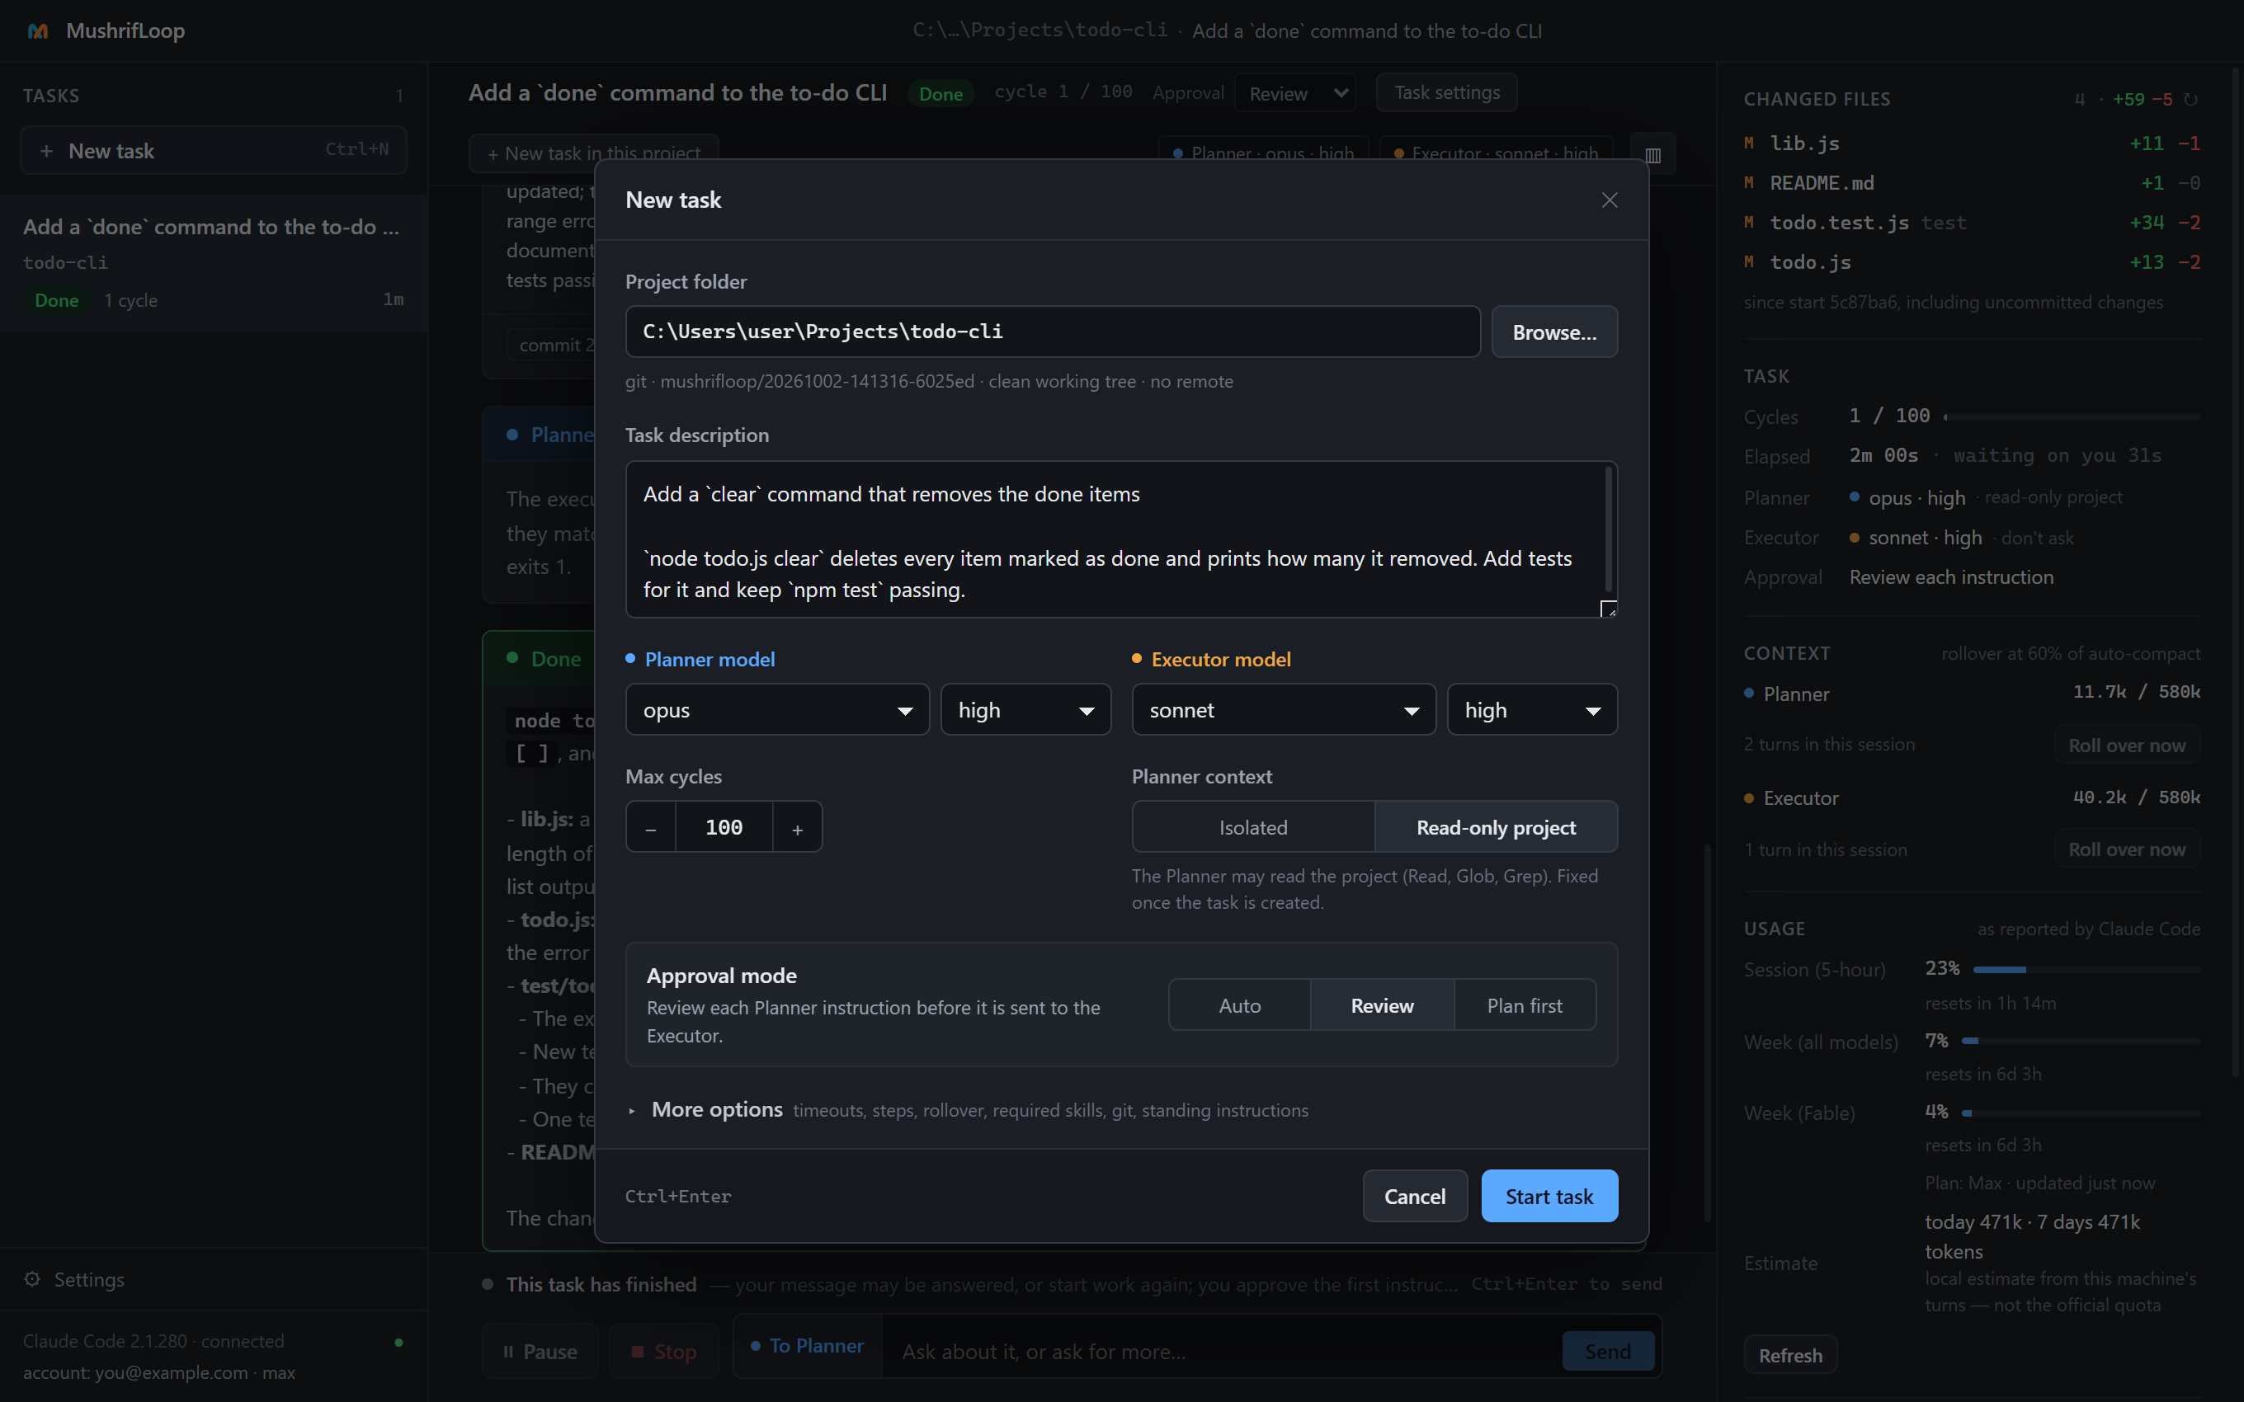This screenshot has height=1402, width=2244.
Task: Close the New task dialog
Action: [x=1609, y=200]
